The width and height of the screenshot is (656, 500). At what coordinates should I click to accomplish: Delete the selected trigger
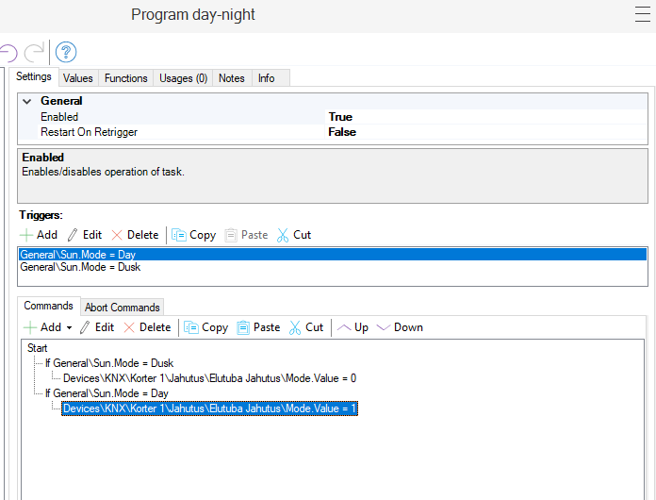(135, 235)
